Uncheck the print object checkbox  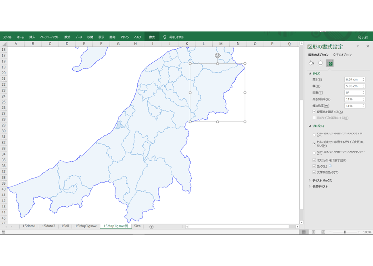(x=314, y=160)
